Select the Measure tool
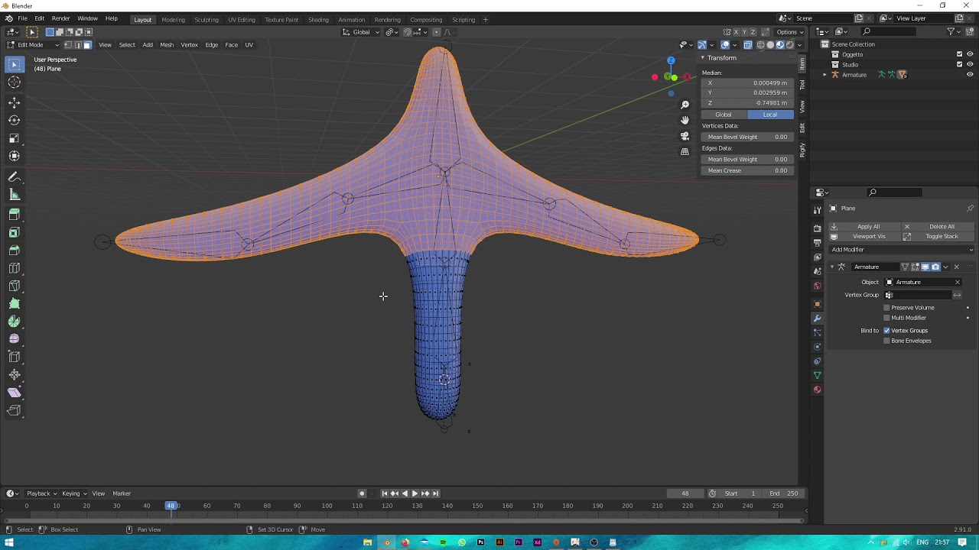The height and width of the screenshot is (550, 979). [x=14, y=195]
